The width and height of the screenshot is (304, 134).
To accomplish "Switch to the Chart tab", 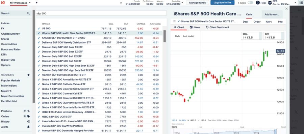I will 179,27.
